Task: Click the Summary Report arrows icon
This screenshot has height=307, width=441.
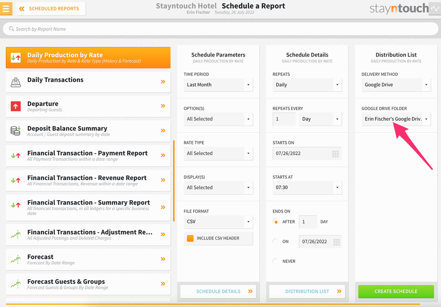Action: (x=16, y=205)
